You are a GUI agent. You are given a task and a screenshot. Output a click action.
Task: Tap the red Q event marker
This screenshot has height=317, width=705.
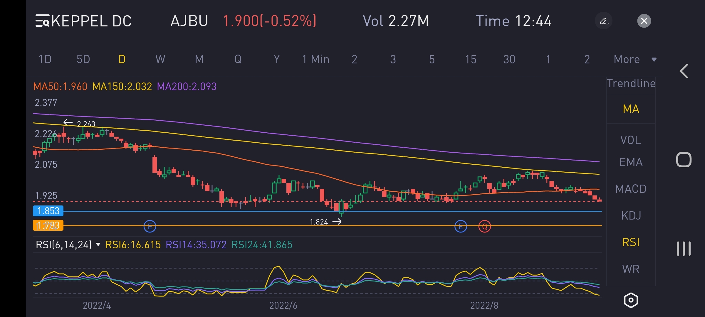pyautogui.click(x=484, y=226)
